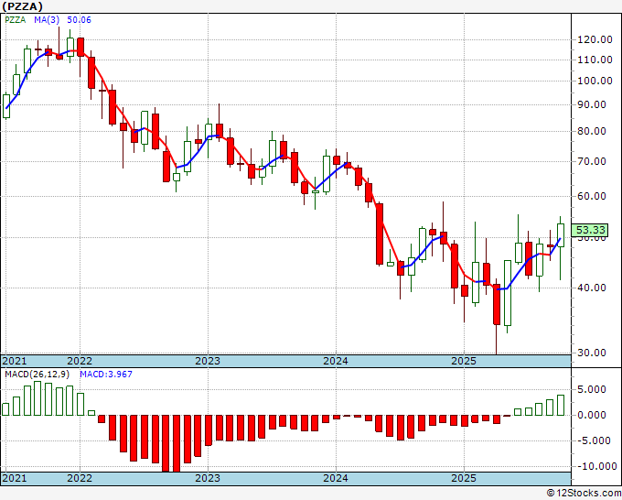Select 2021 on the MACD timeline
This screenshot has height=500, width=622.
point(15,478)
